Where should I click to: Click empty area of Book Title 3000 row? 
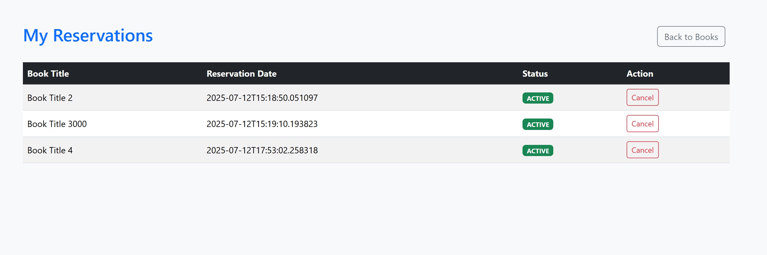coord(417,123)
